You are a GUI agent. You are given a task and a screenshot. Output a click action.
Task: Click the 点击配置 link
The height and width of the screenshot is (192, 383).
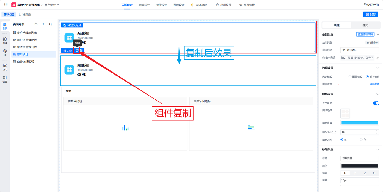[x=374, y=84]
